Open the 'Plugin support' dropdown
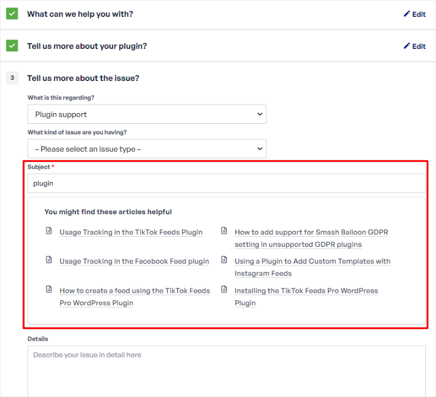Viewport: 436px width, 397px height. click(147, 114)
